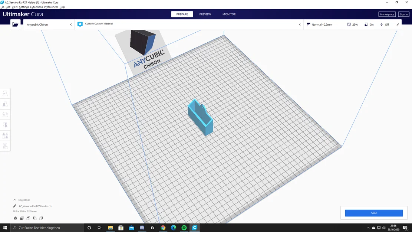This screenshot has width=412, height=232.
Task: Select the Per Model Settings tool
Action: point(5,135)
